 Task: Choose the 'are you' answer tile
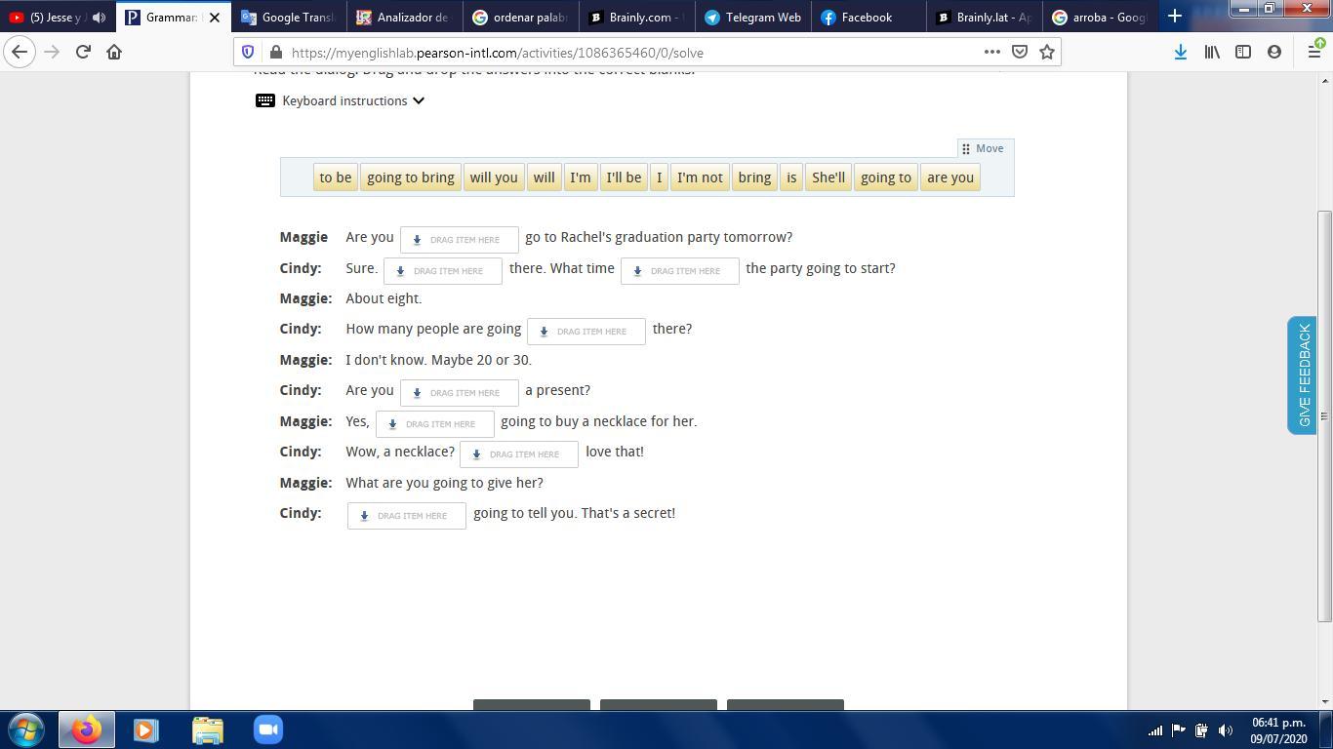pos(950,177)
